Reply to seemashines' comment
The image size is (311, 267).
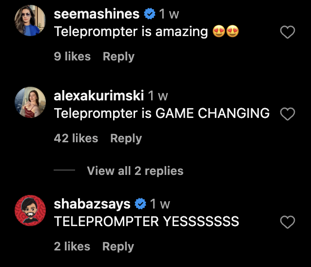[x=118, y=57]
